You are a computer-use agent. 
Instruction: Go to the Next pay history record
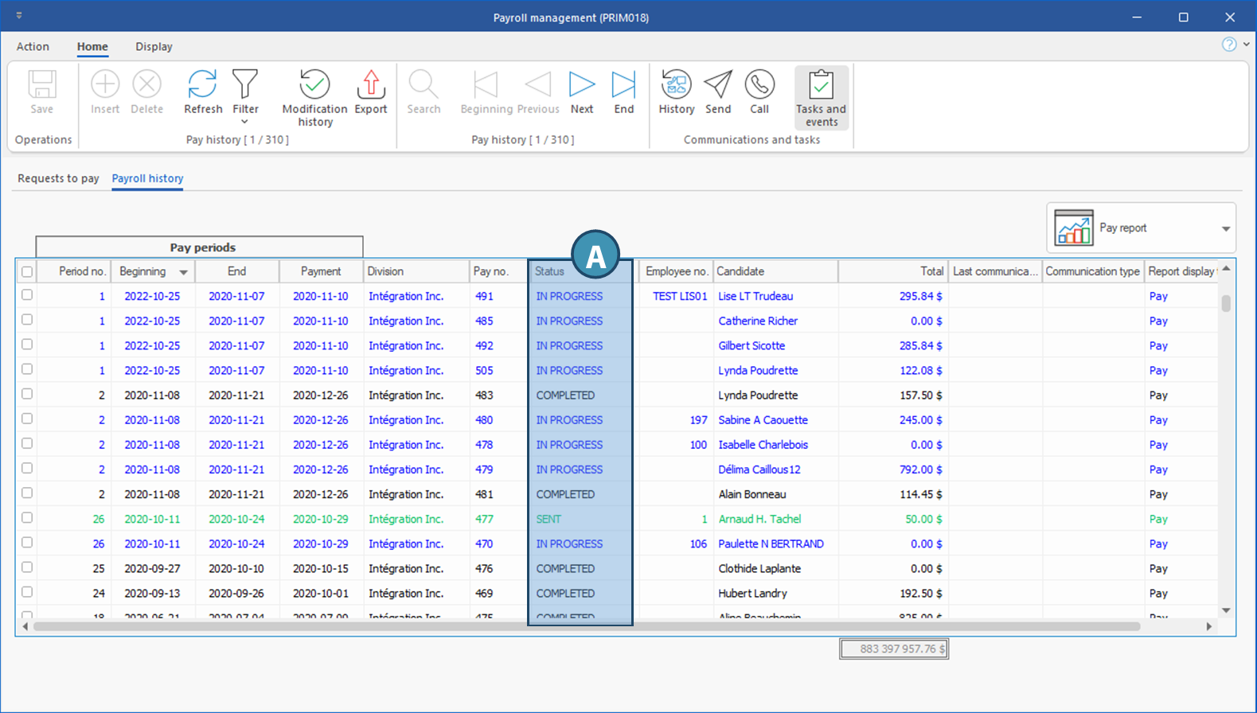pyautogui.click(x=581, y=84)
